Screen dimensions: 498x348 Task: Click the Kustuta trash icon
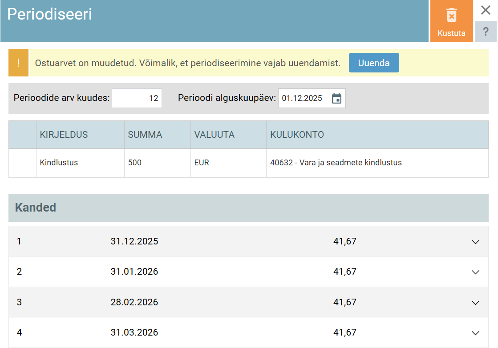pos(451,16)
